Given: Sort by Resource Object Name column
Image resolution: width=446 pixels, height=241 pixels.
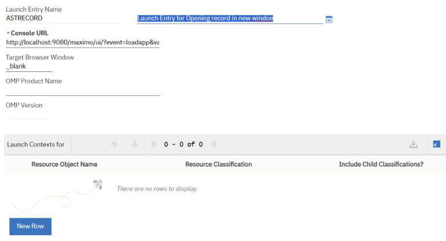Looking at the screenshot, I should [x=64, y=164].
